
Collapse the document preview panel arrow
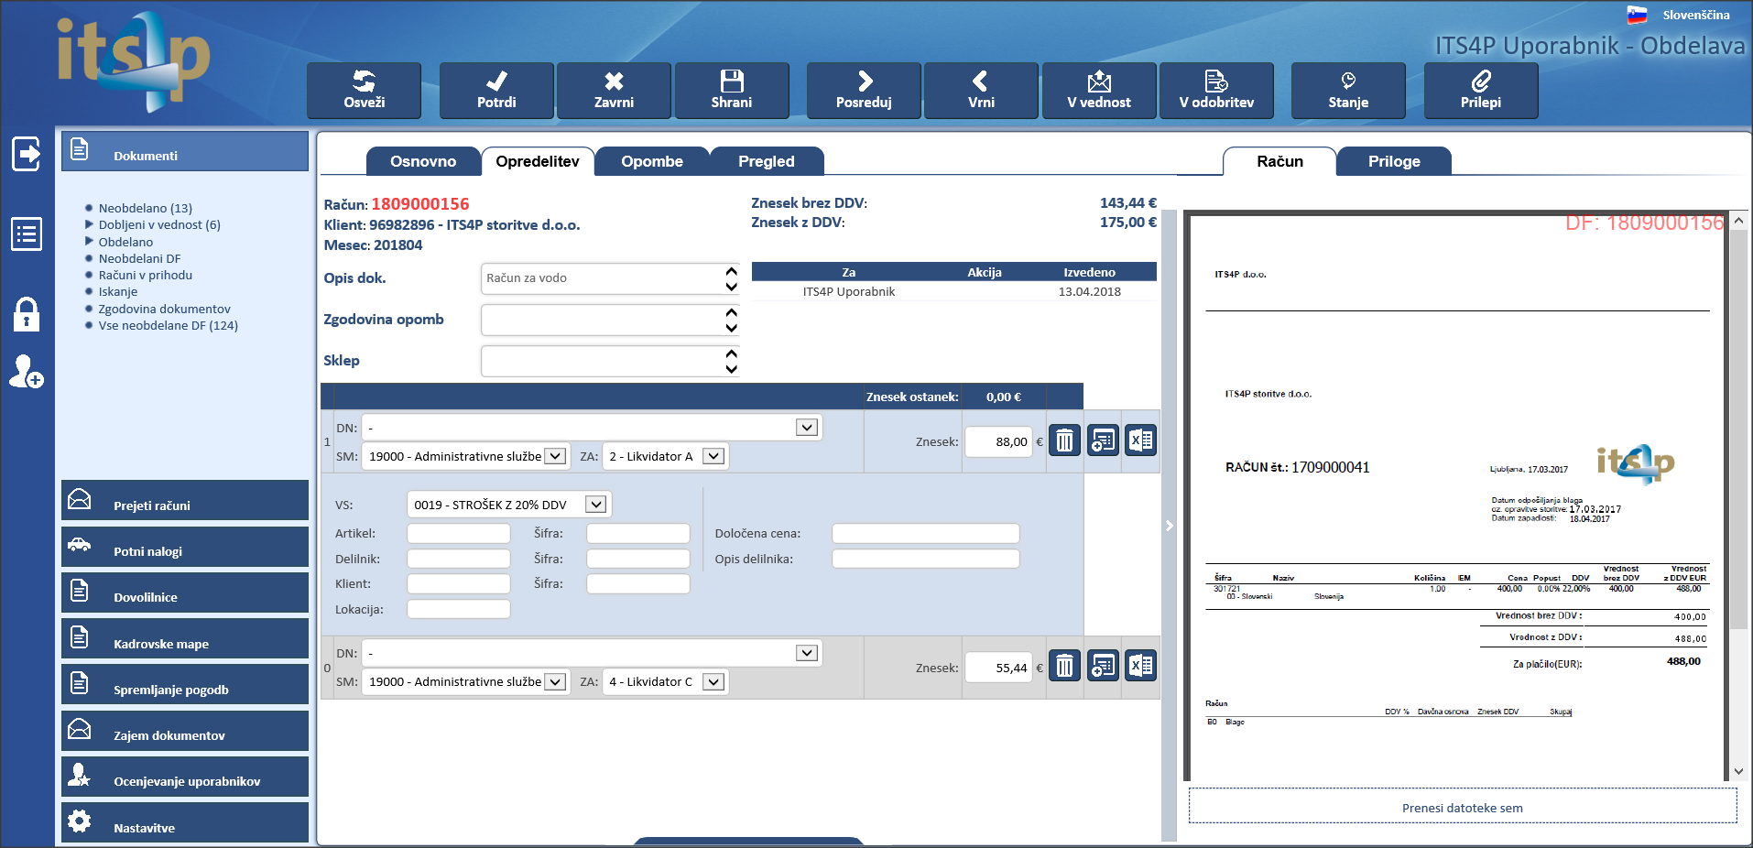pyautogui.click(x=1169, y=526)
